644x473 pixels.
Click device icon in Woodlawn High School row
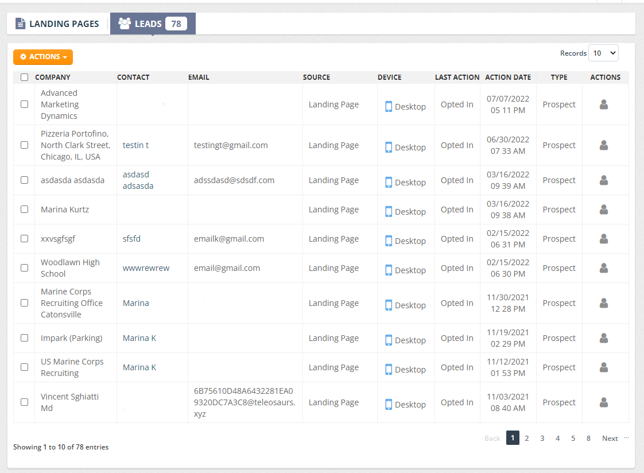pos(389,270)
